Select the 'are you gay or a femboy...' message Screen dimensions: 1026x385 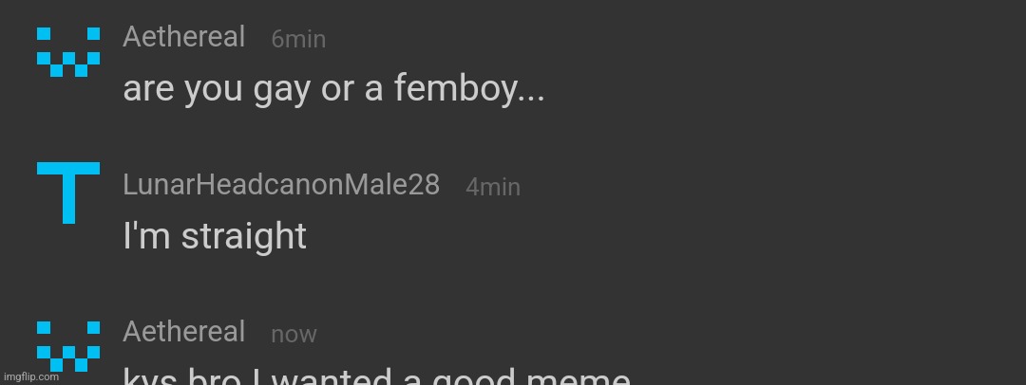click(333, 89)
